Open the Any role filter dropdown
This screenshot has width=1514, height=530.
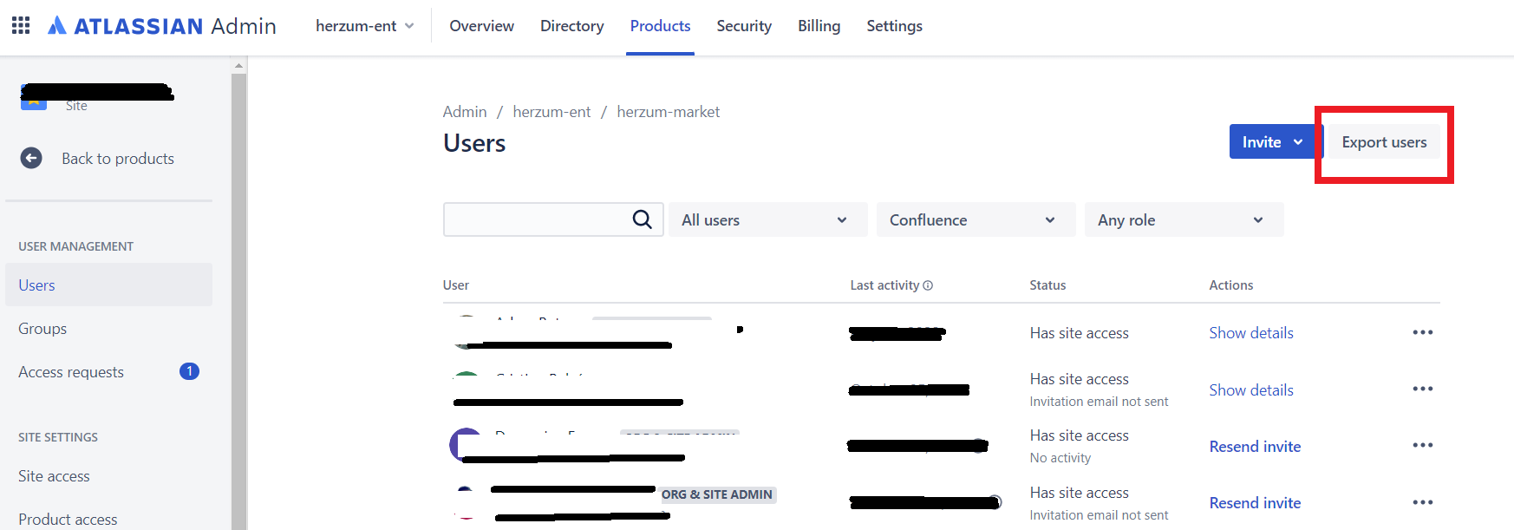coord(1184,219)
